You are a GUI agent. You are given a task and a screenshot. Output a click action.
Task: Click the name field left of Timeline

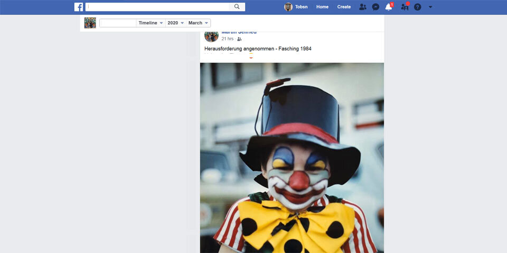pyautogui.click(x=118, y=23)
